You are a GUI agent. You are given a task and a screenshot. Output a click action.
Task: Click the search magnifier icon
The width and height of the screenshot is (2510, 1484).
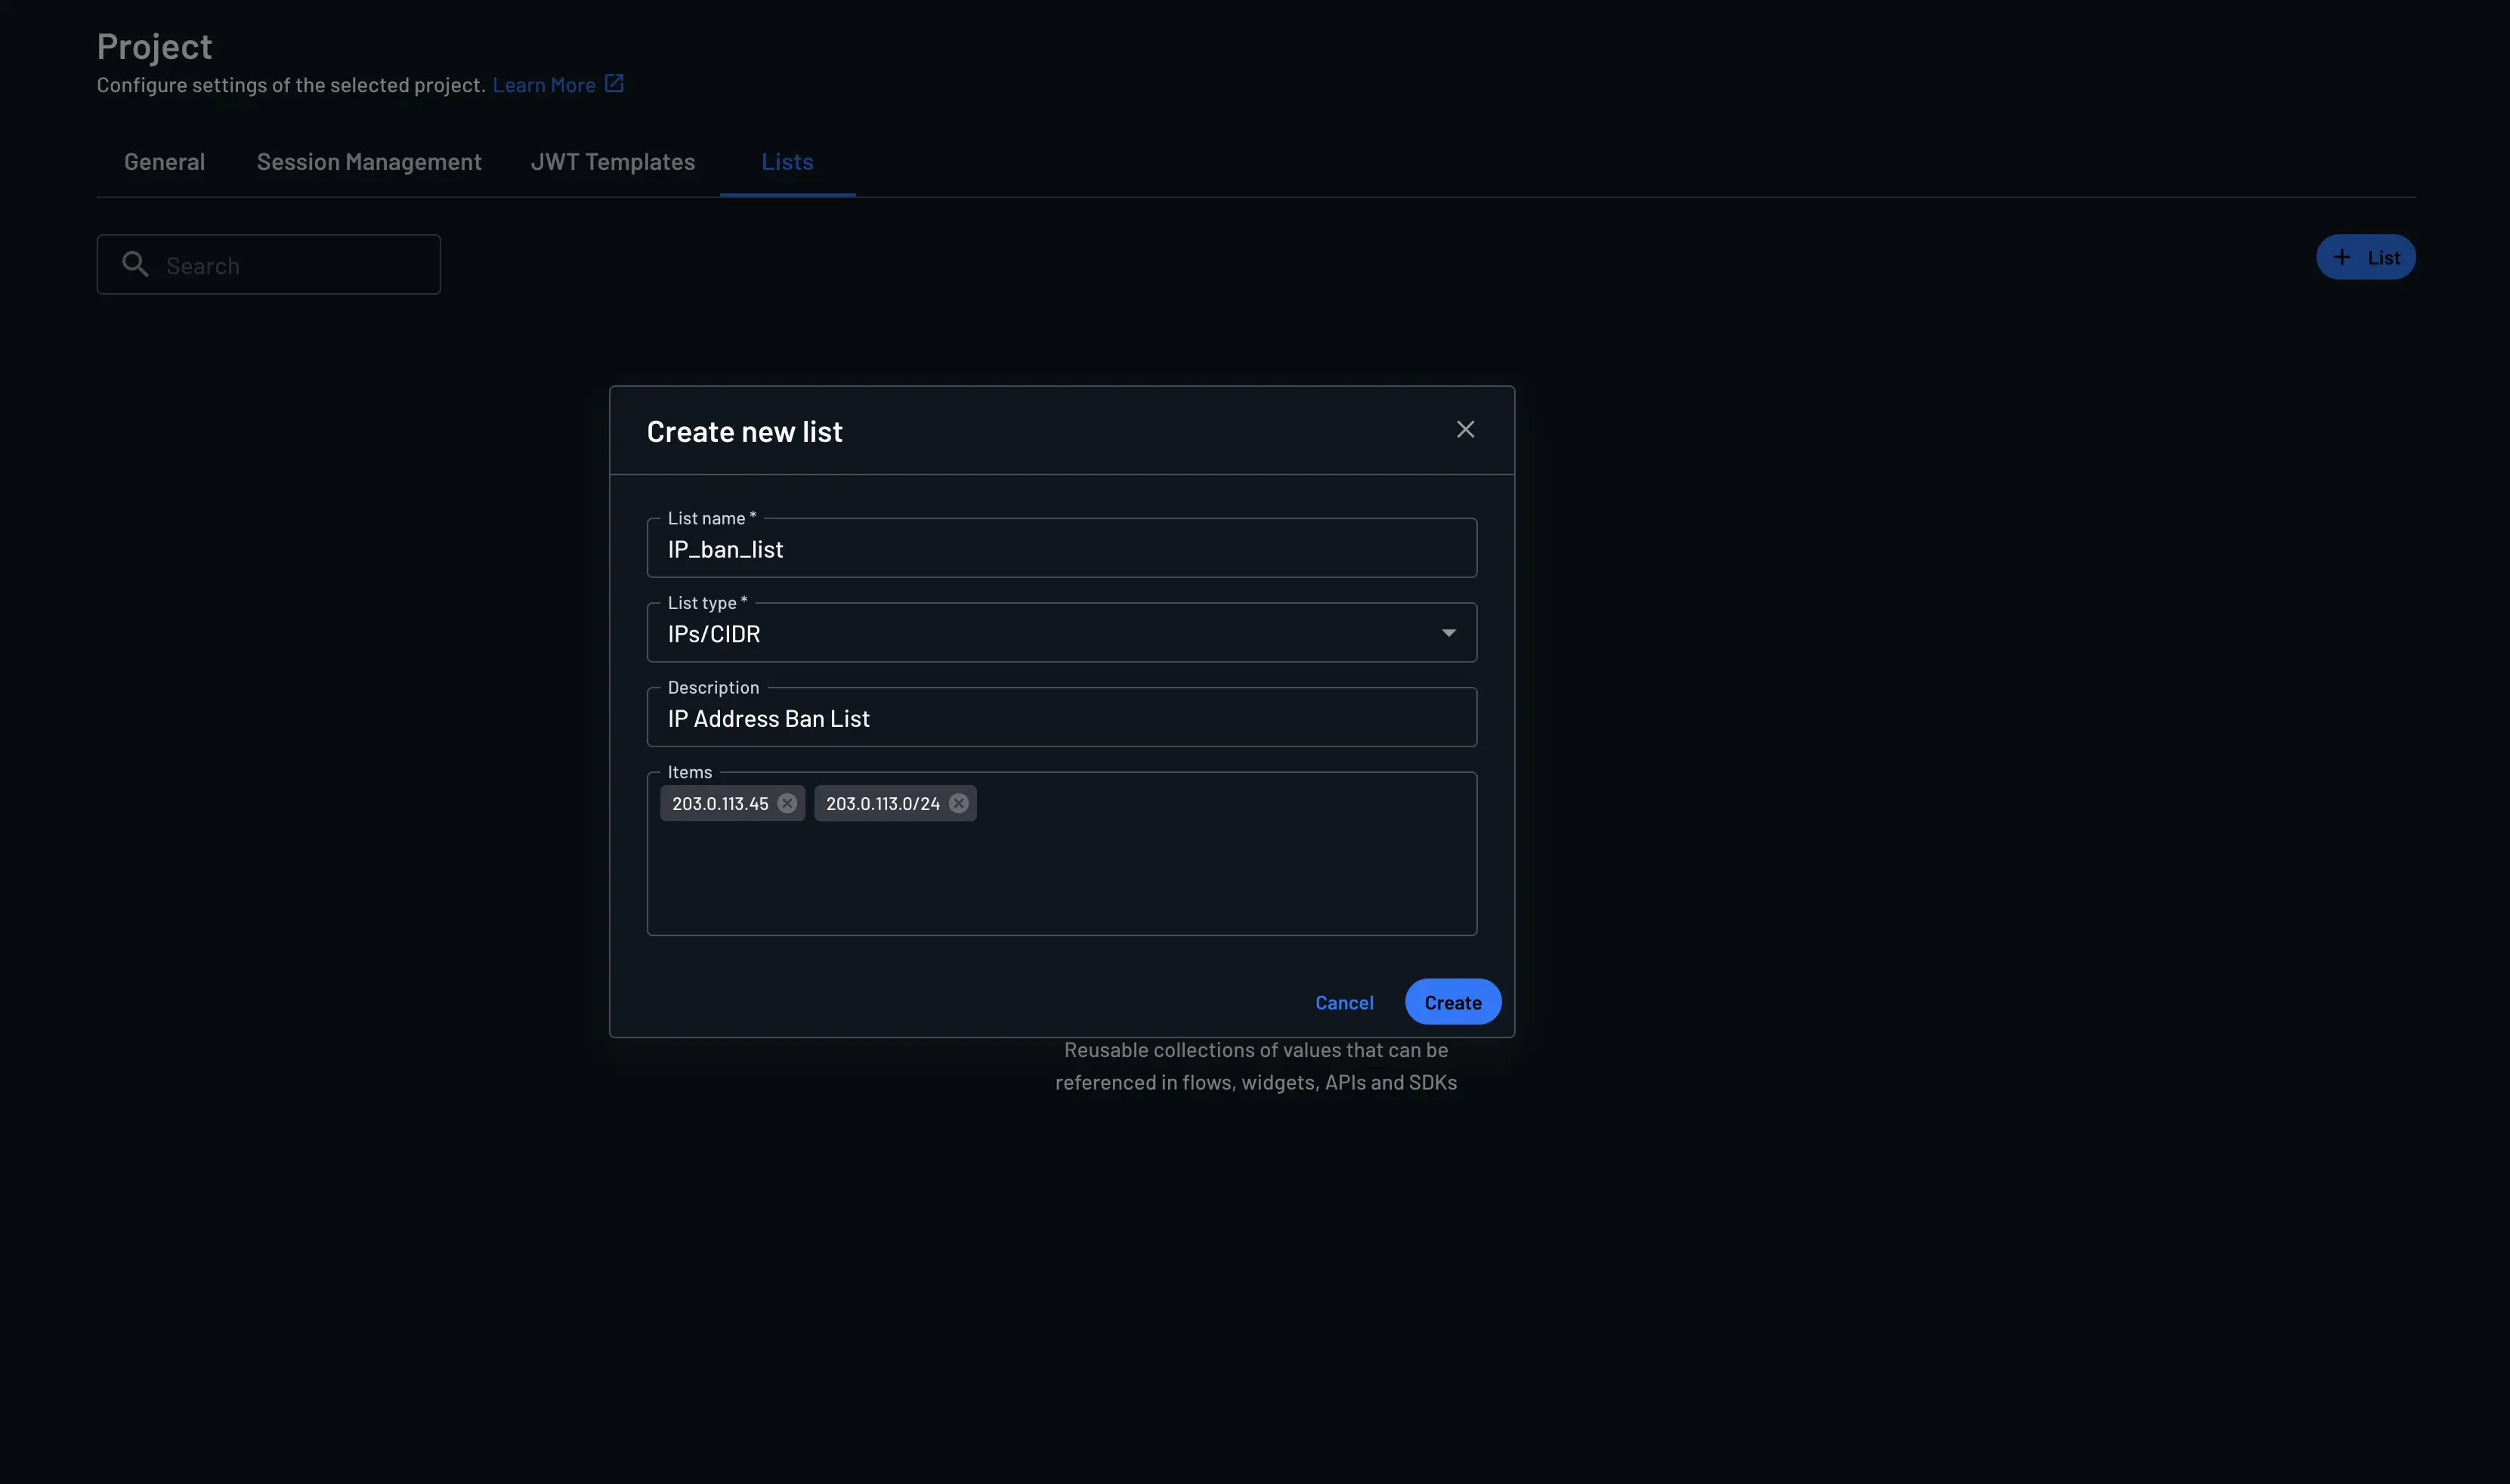tap(135, 263)
